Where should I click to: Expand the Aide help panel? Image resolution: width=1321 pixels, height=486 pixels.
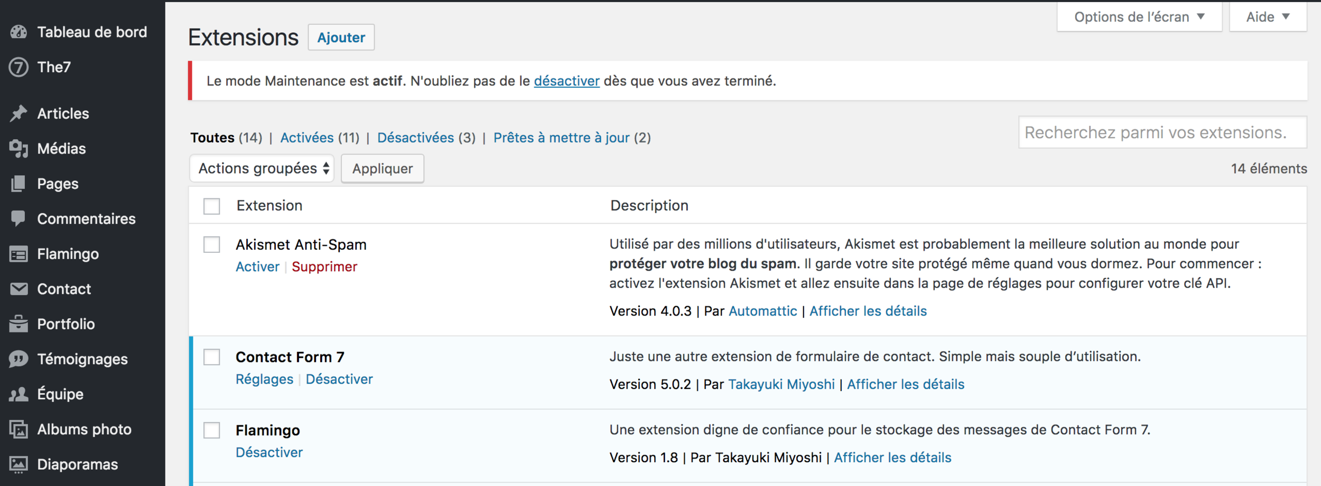(1268, 17)
